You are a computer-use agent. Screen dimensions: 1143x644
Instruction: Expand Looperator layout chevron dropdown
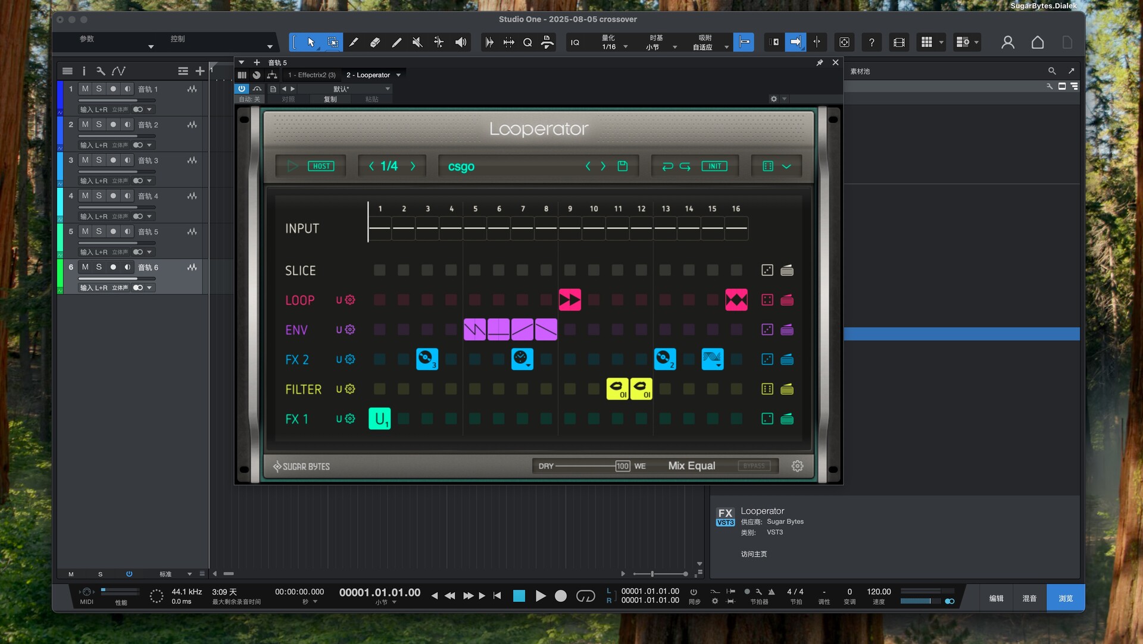(786, 167)
